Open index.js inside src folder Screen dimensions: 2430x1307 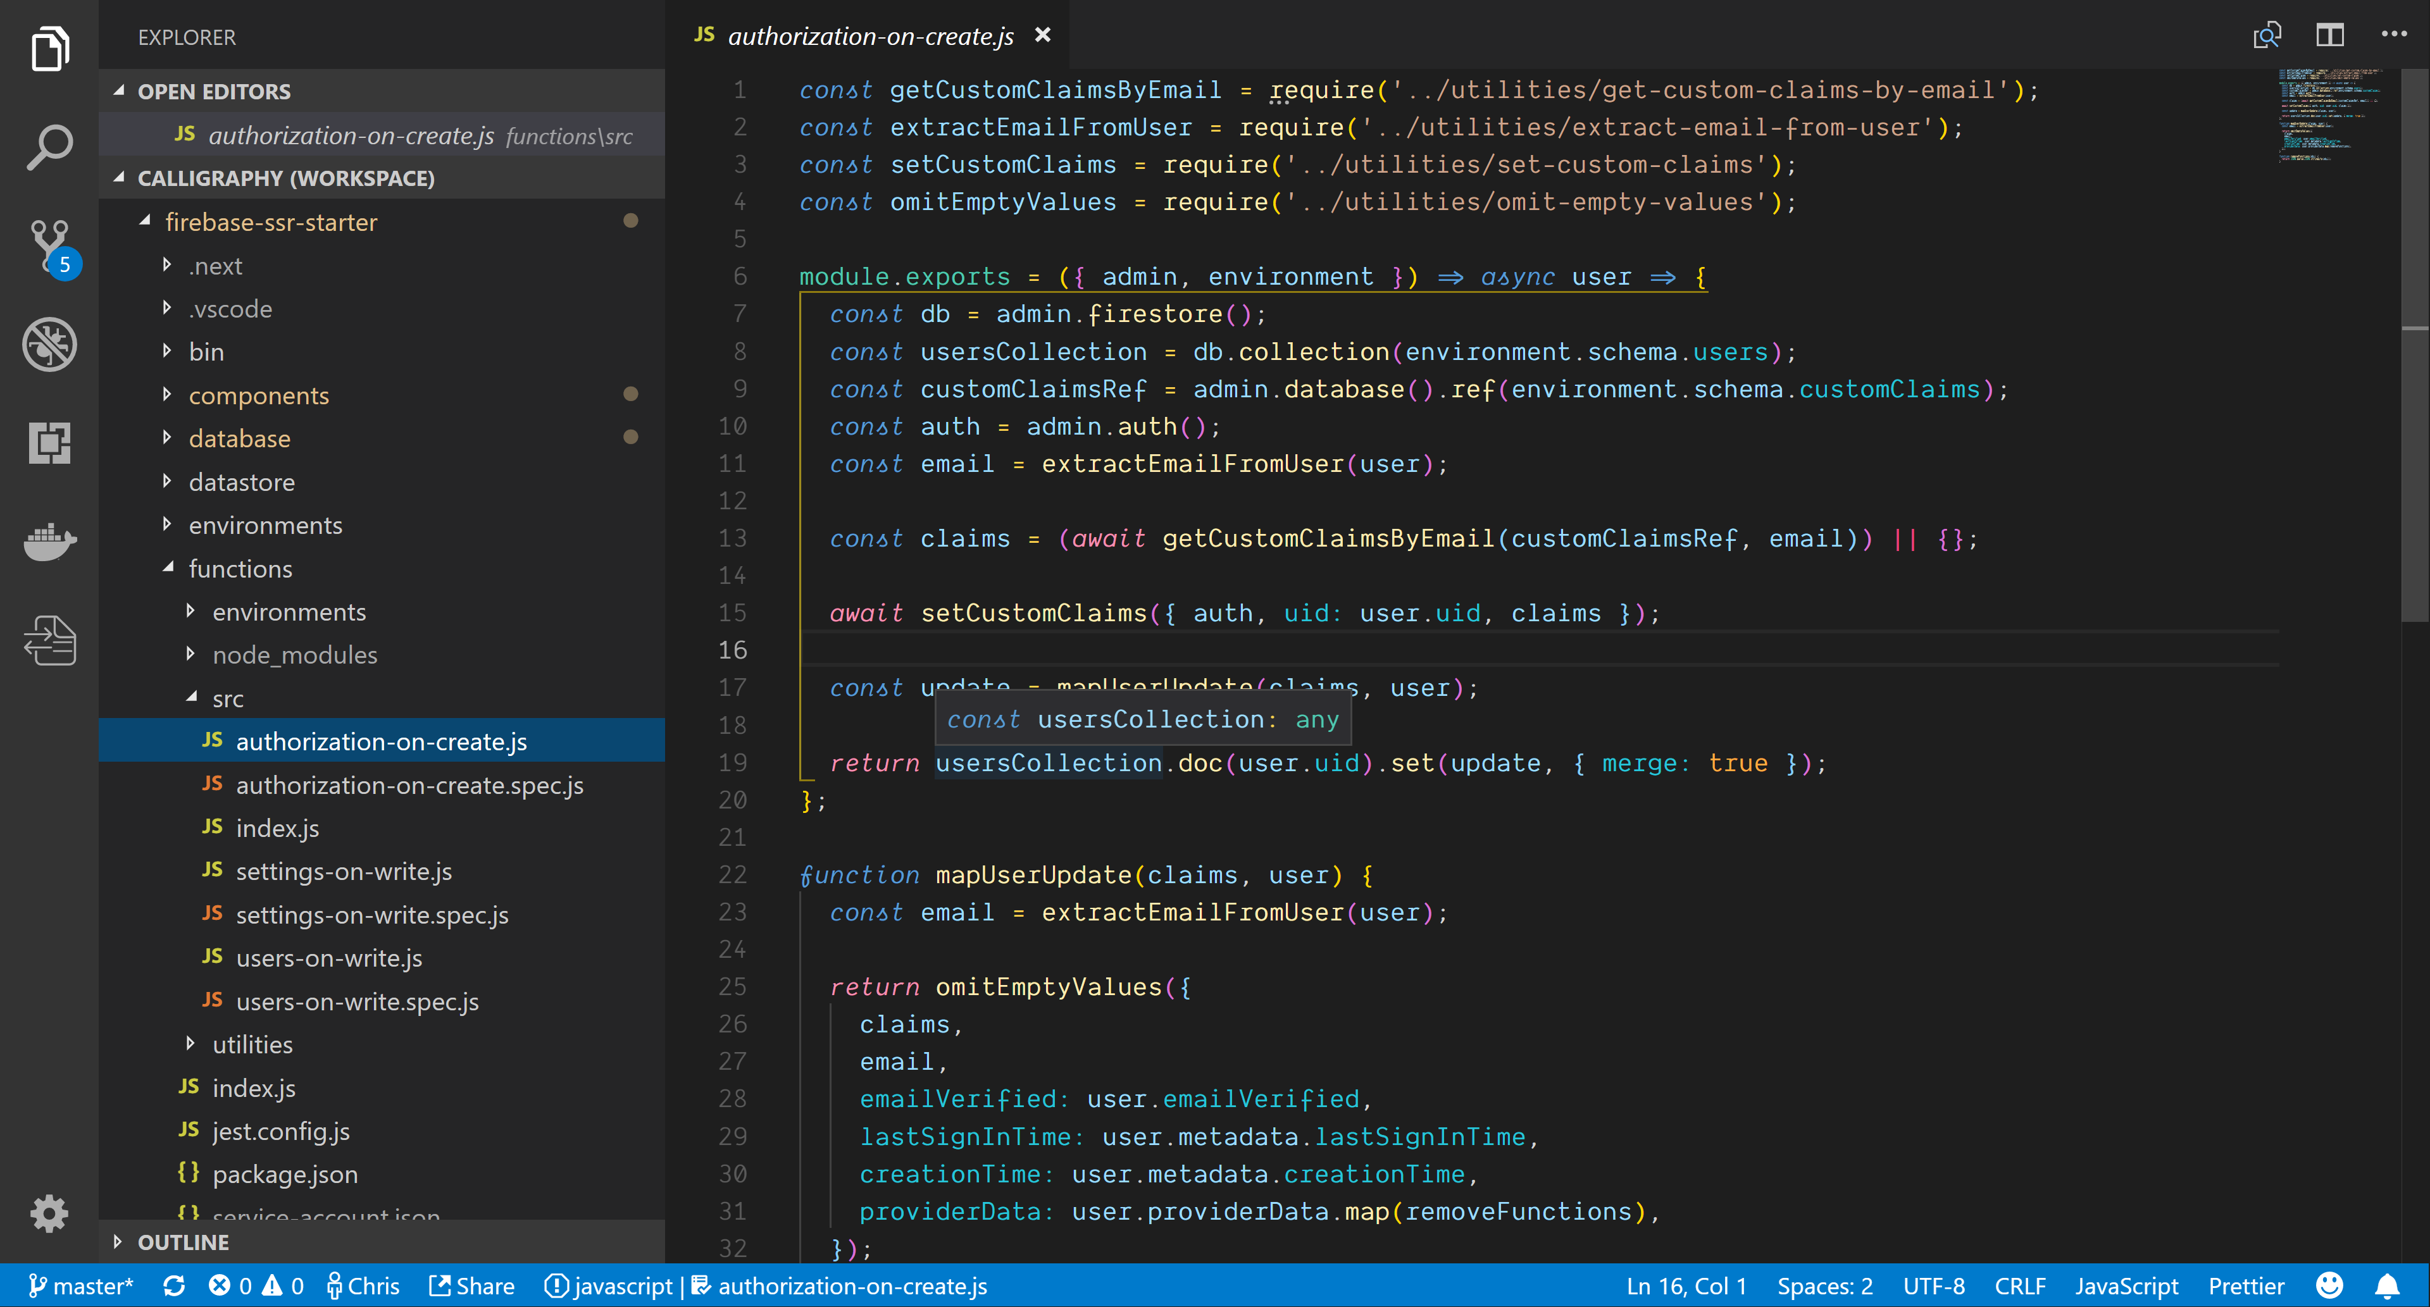(x=381, y=828)
